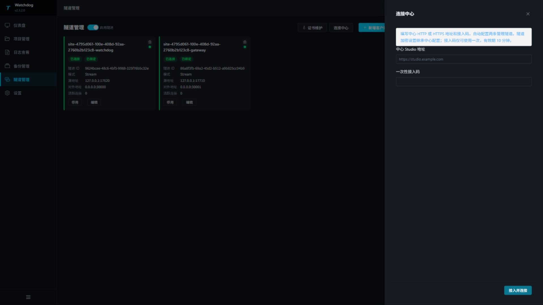
Task: Toggle the 启用隧道 switch
Action: coord(93,27)
